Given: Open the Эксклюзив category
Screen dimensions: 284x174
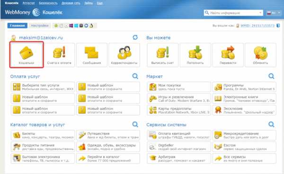Looking at the screenshot, I should coord(244,110).
